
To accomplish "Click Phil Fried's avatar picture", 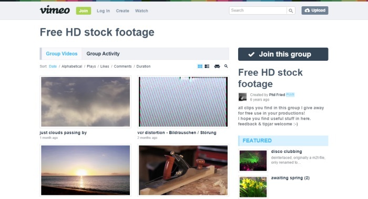I will 243,97.
